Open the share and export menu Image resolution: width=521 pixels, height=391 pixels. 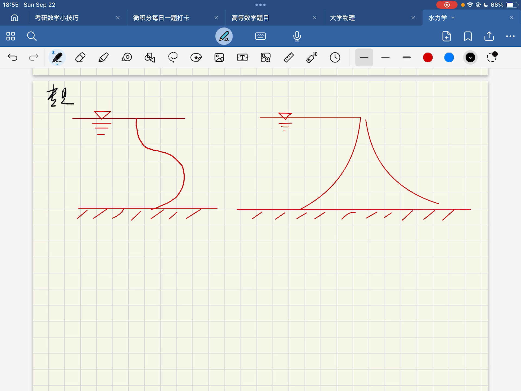[489, 36]
